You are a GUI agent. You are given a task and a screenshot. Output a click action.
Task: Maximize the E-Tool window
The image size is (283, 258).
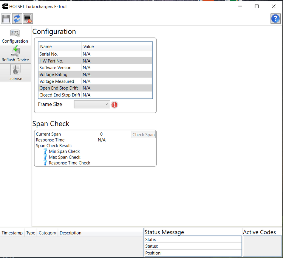click(x=256, y=6)
